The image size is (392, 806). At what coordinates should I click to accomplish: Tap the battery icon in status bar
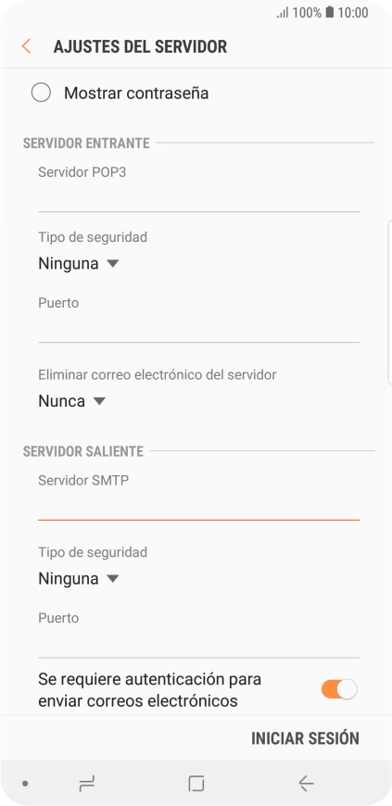point(330,12)
